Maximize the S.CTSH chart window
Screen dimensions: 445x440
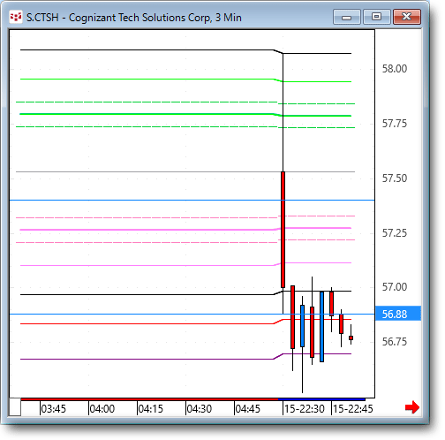tap(377, 17)
